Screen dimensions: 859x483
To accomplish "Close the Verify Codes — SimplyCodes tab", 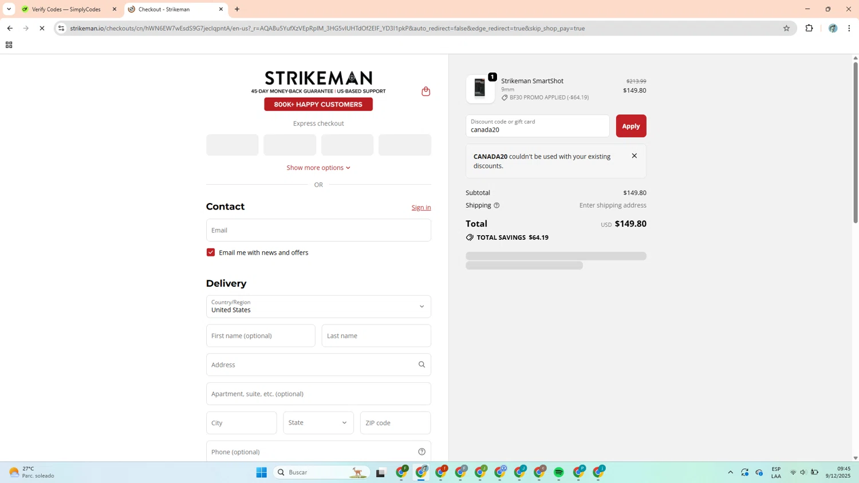I will coord(114,9).
